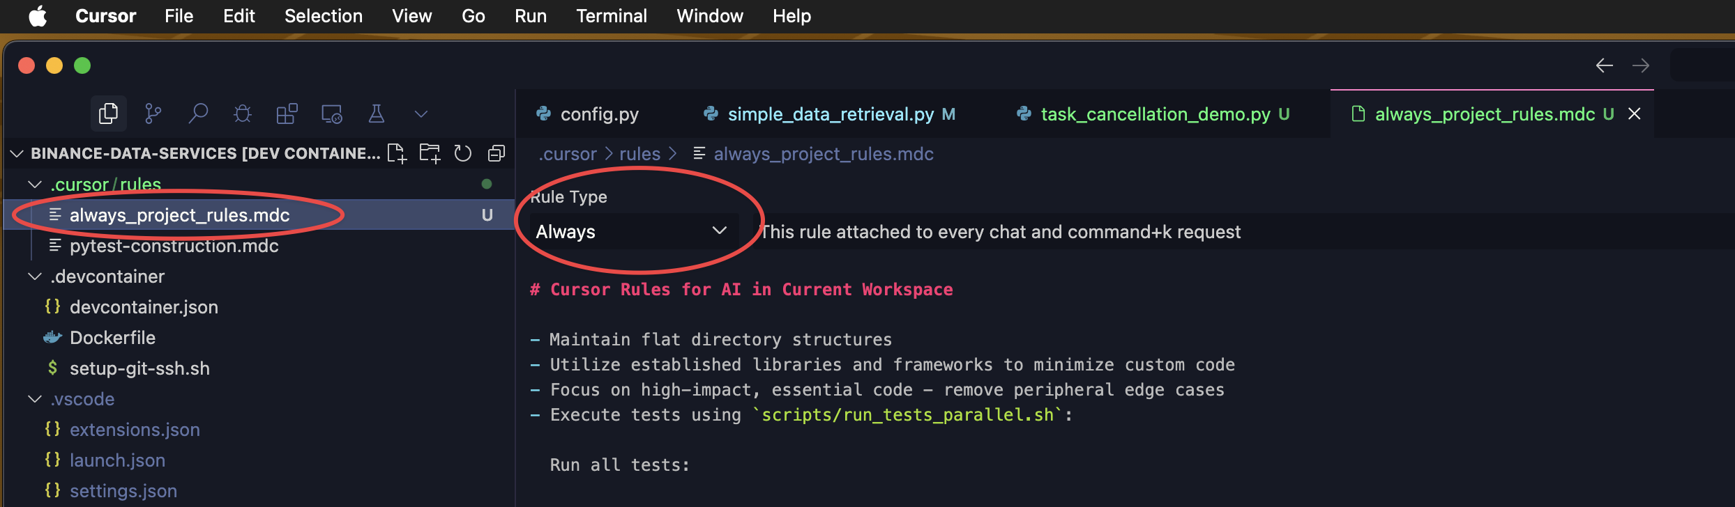Refresh the explorer file tree
This screenshot has width=1735, height=507.
pyautogui.click(x=463, y=153)
